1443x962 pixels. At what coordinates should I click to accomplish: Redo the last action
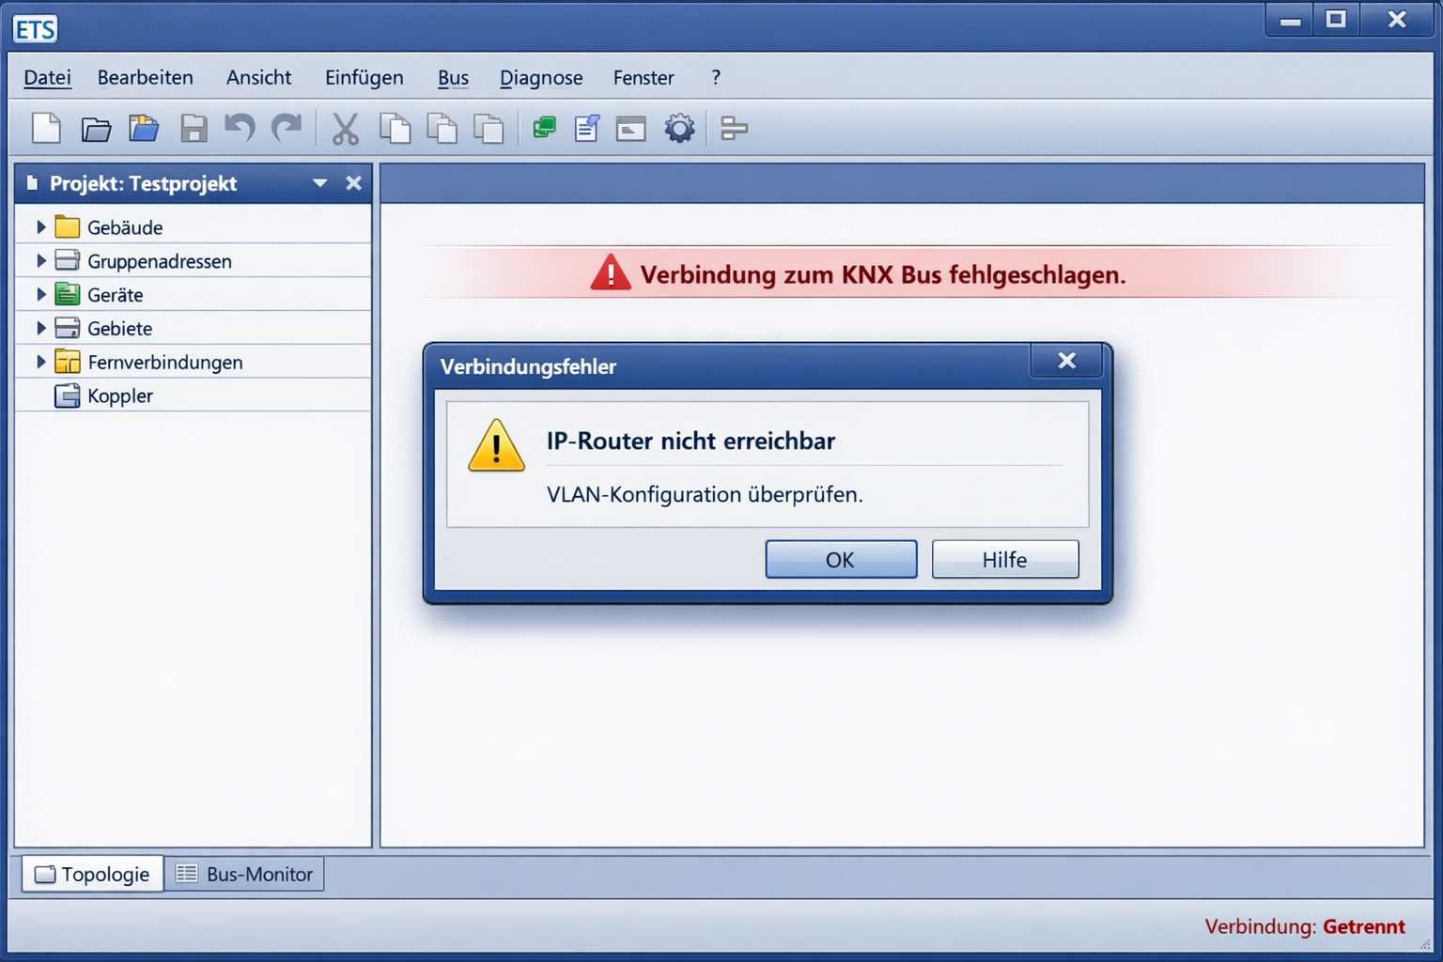(x=287, y=128)
